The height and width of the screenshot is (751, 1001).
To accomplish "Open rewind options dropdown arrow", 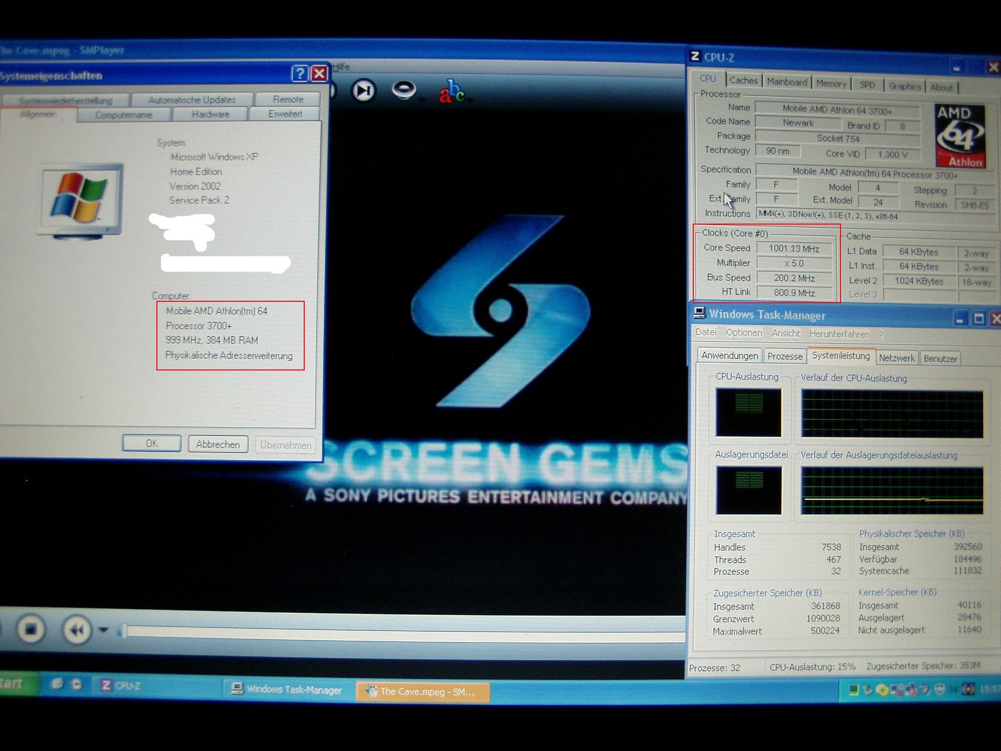I will click(x=103, y=630).
